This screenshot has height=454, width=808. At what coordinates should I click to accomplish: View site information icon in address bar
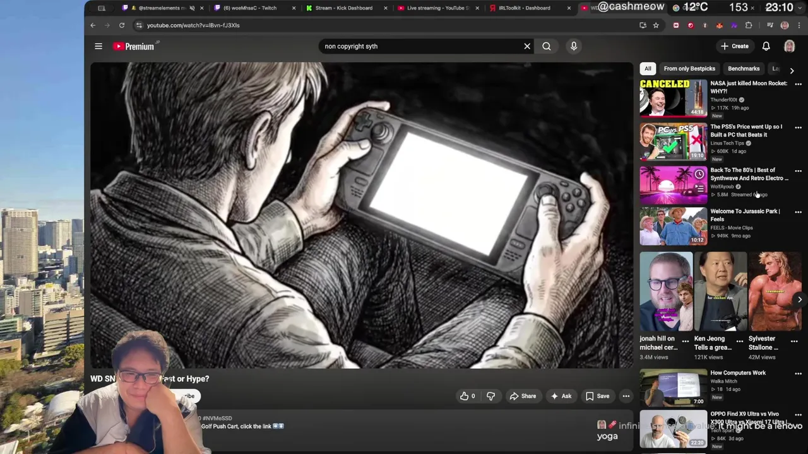pyautogui.click(x=139, y=25)
